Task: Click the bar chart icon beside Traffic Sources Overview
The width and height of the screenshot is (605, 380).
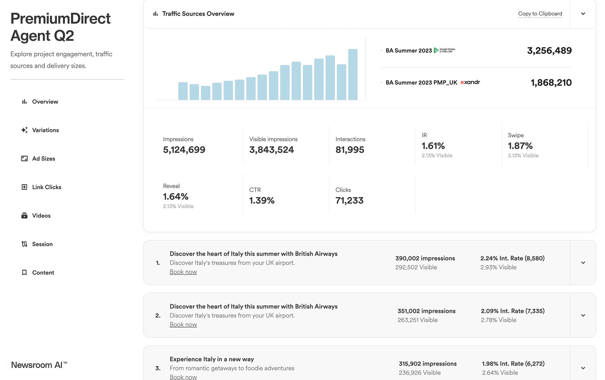Action: (x=155, y=14)
